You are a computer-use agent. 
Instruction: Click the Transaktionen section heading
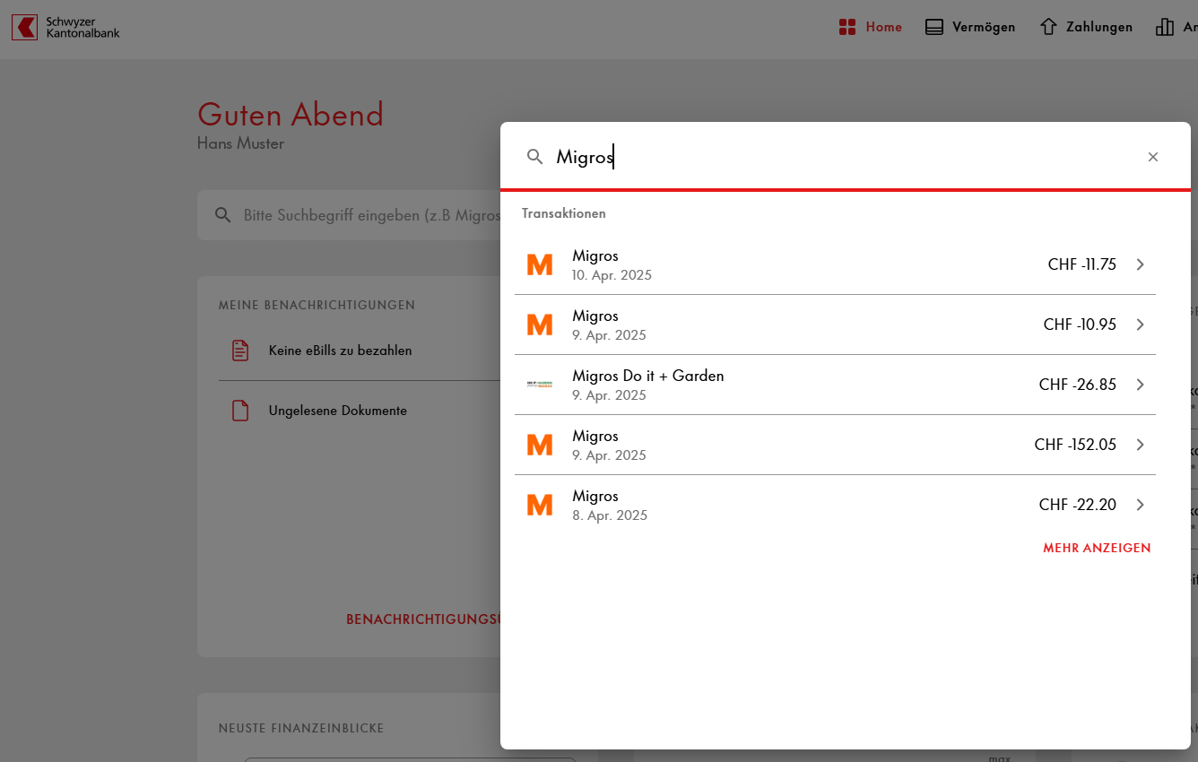564,213
